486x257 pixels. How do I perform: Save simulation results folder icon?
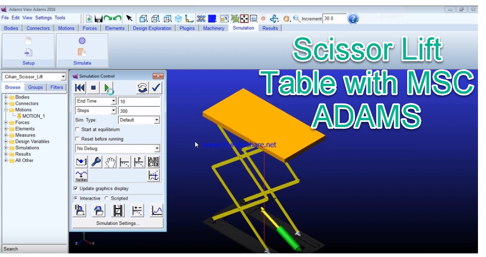coord(80,210)
